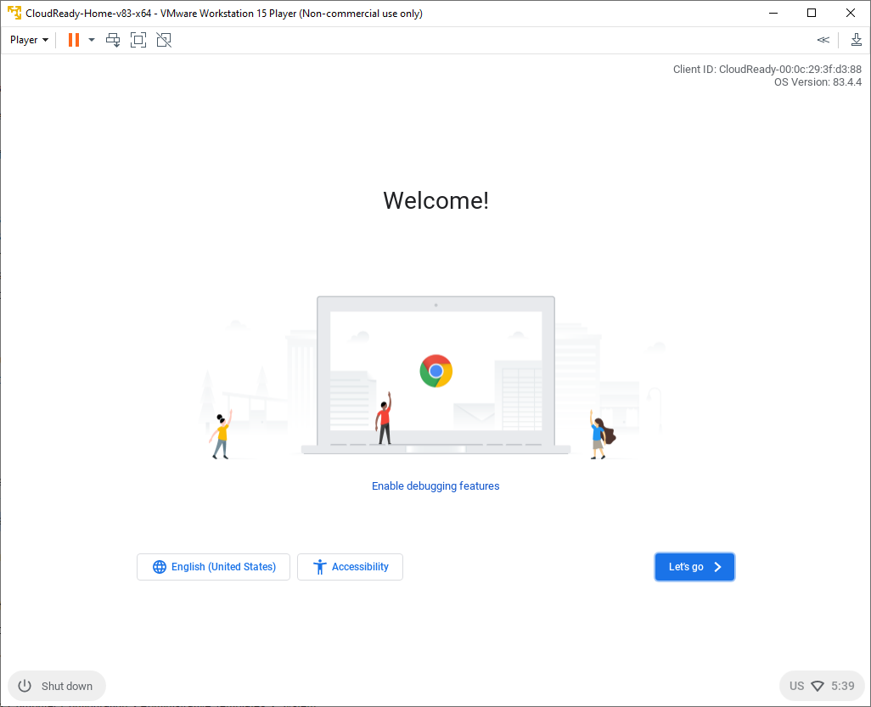Open the English (United States) language selector
871x707 pixels.
(213, 567)
